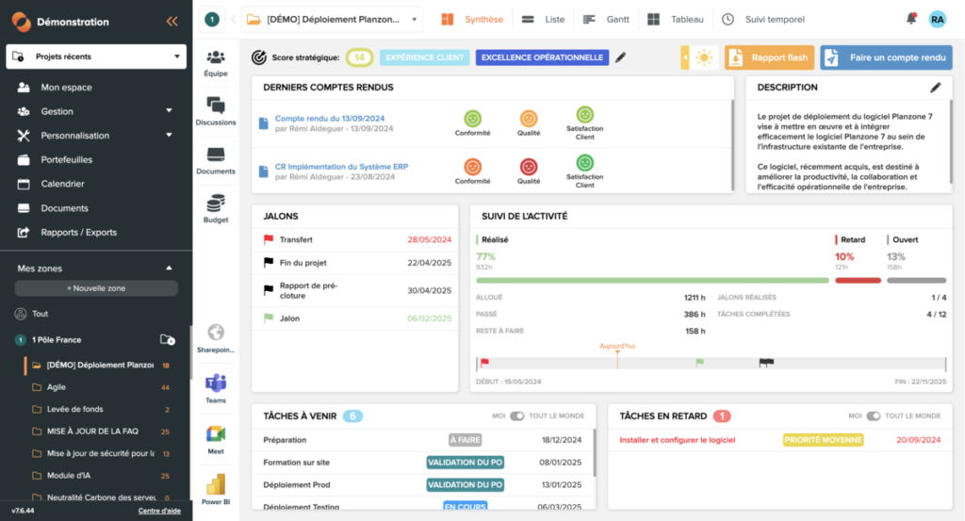Edit the strategic score tags pencil
The image size is (965, 521).
coord(620,57)
